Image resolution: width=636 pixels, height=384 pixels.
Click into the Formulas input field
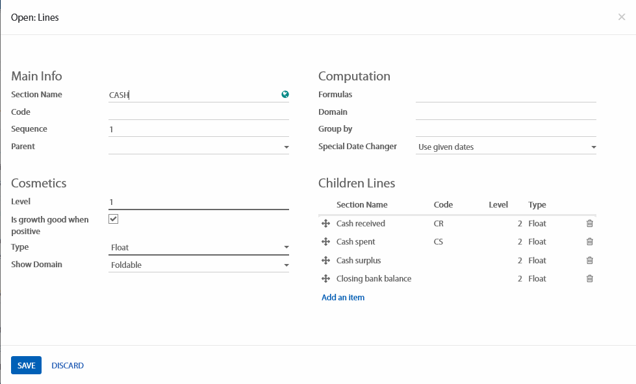click(x=505, y=95)
